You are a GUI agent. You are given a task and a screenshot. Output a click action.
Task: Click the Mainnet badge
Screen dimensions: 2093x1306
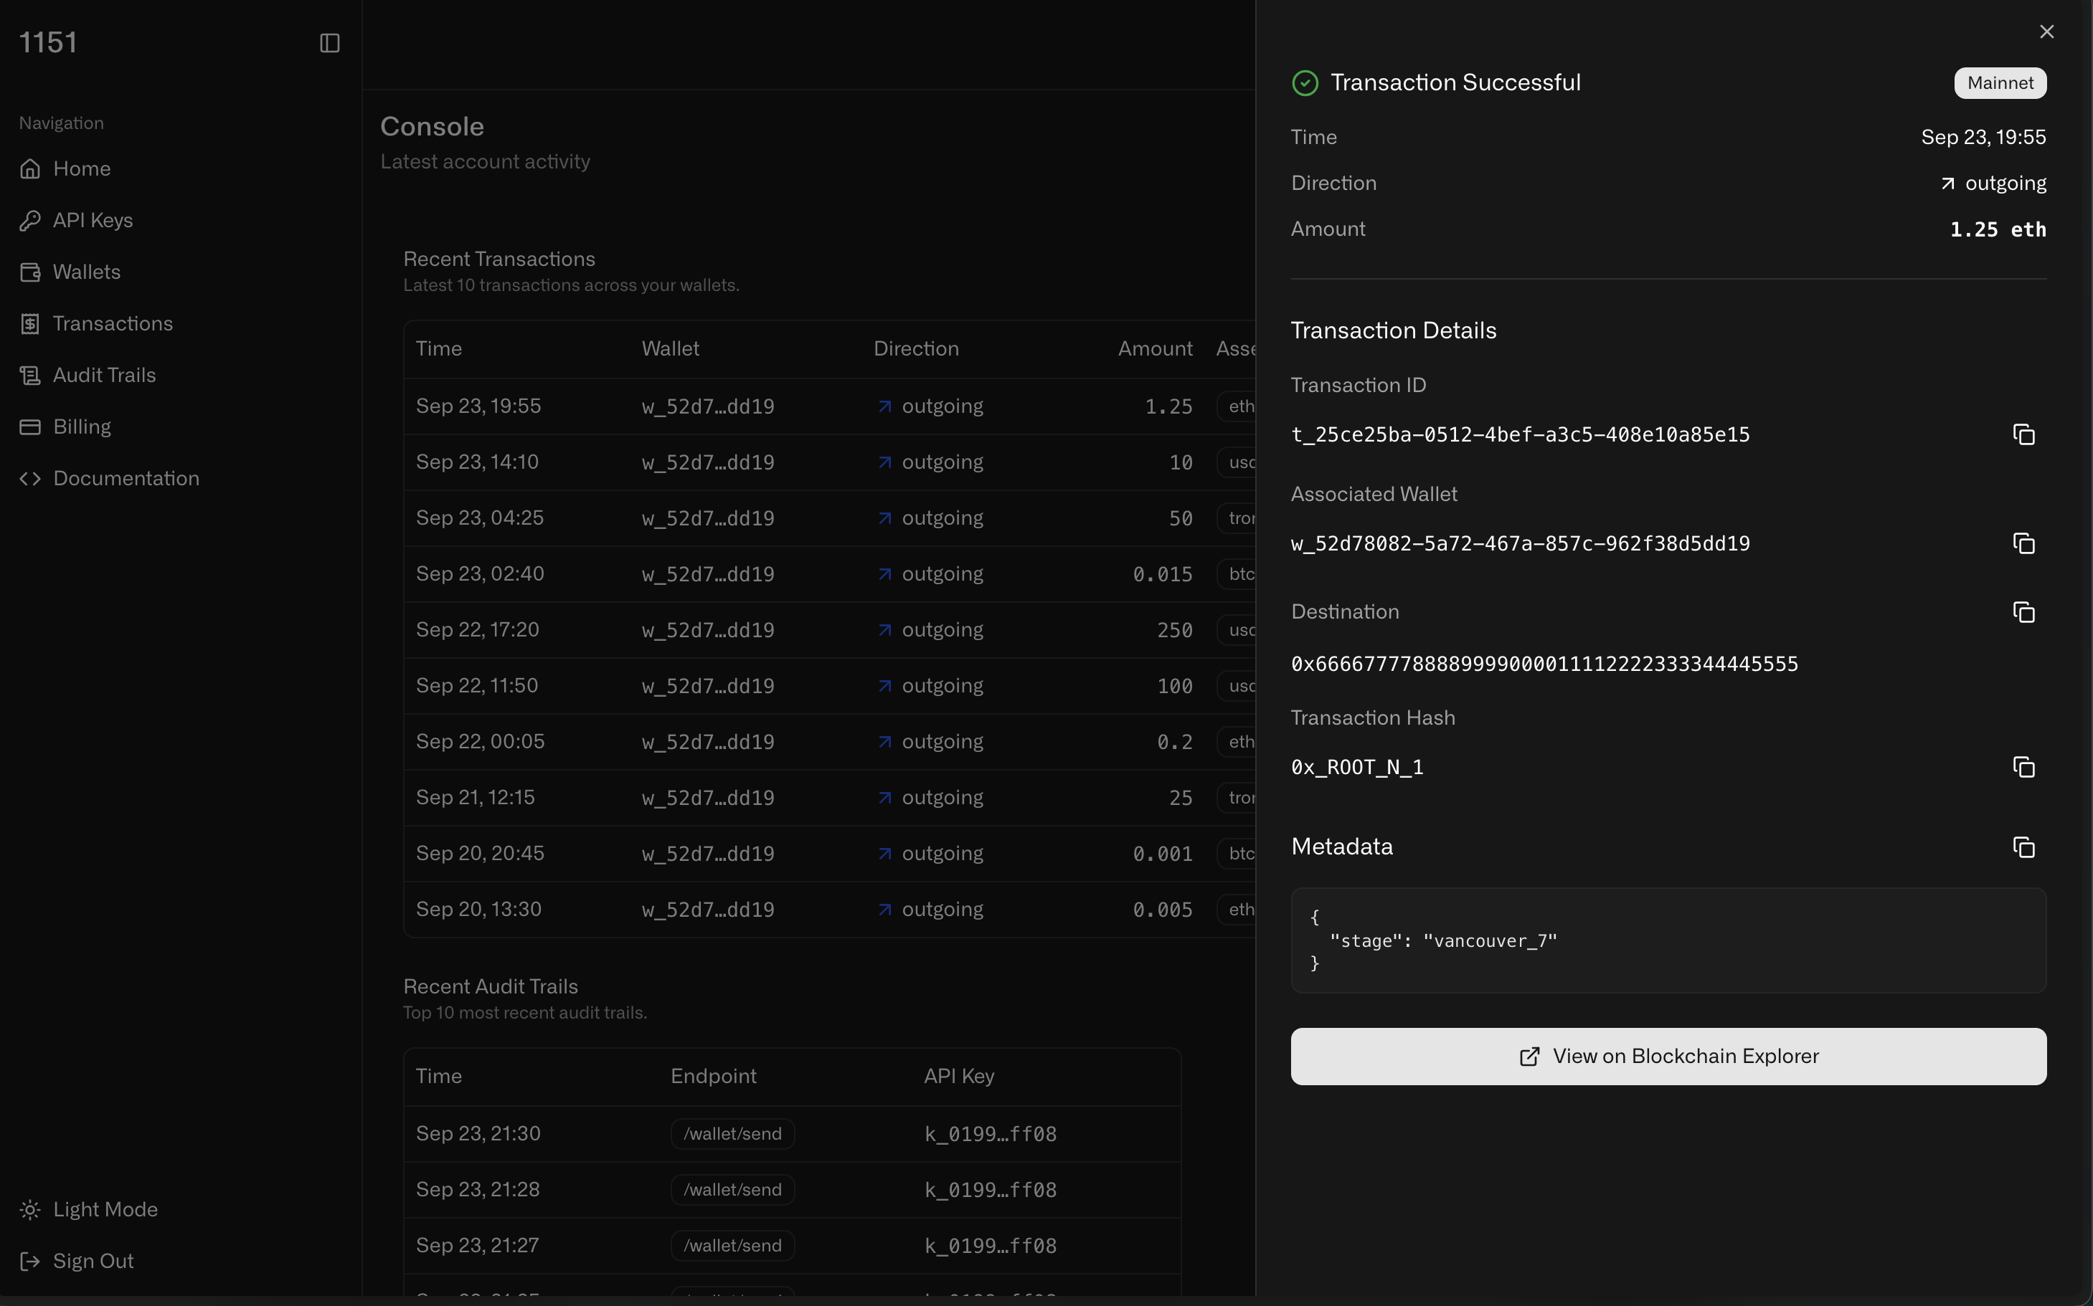pyautogui.click(x=2000, y=83)
